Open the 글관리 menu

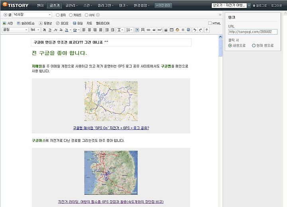[71, 6]
